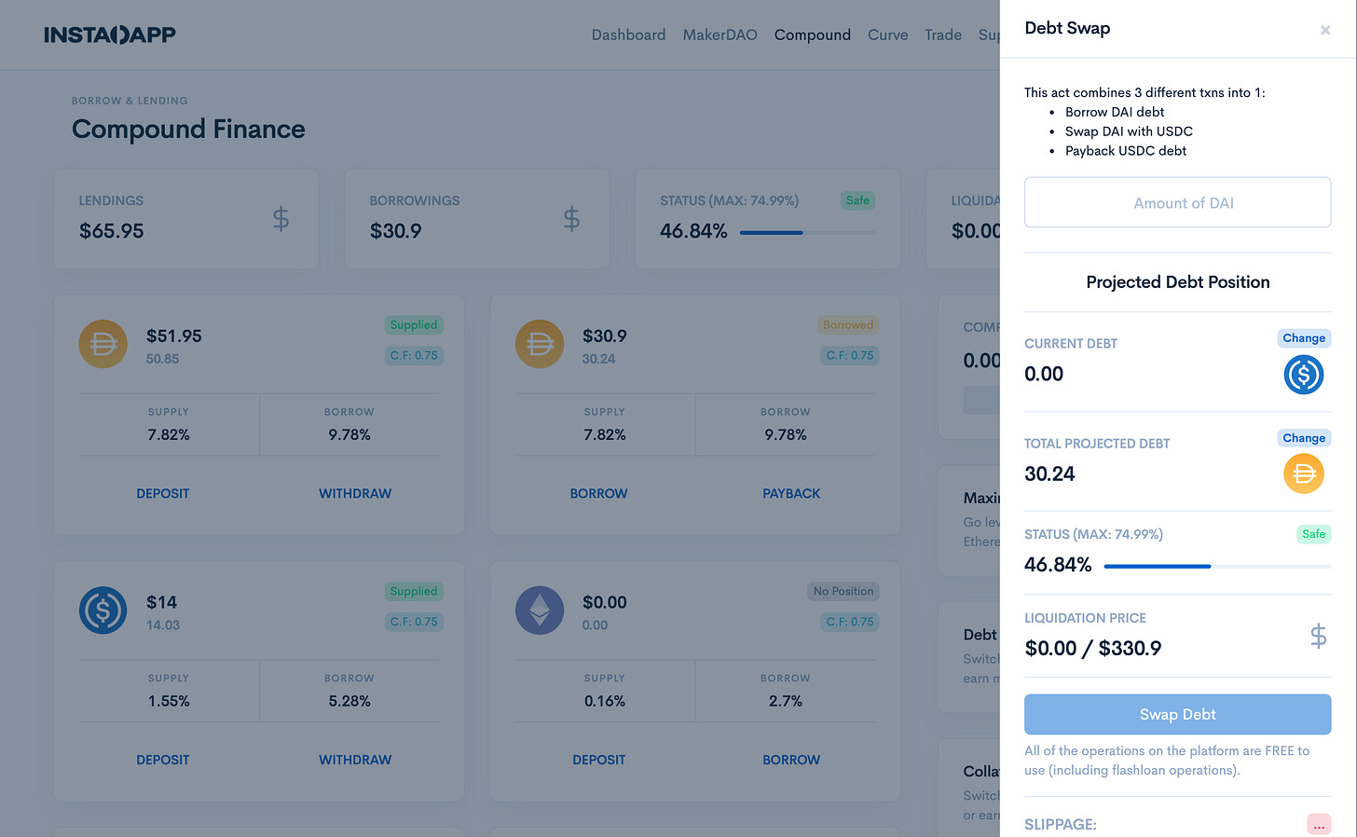This screenshot has height=837, width=1357.
Task: Close the Debt Swap panel
Action: (x=1324, y=31)
